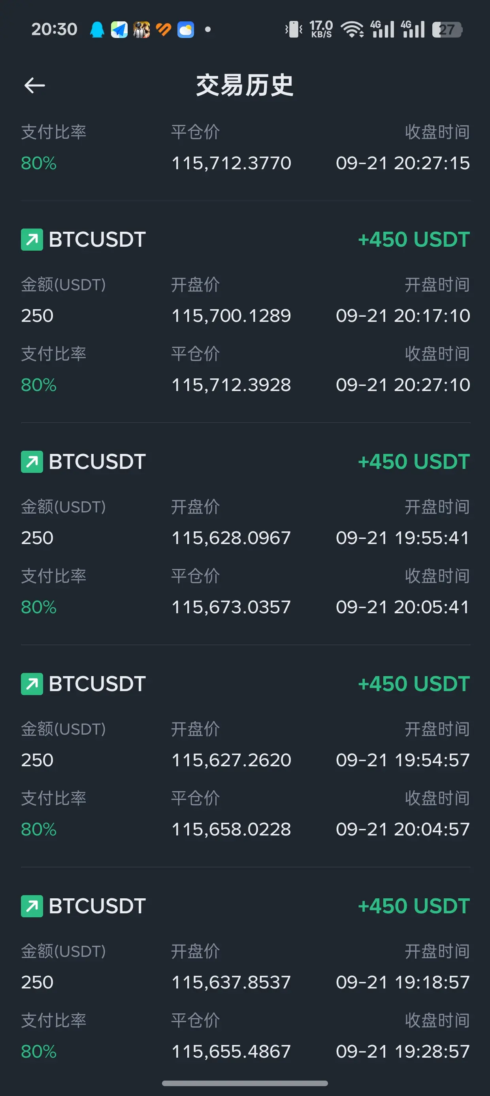Tap the bottom home gesture bar

[245, 1083]
